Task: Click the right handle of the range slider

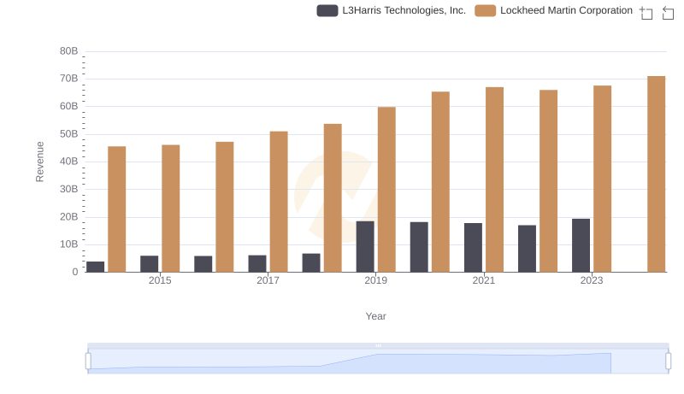Action: pos(668,362)
